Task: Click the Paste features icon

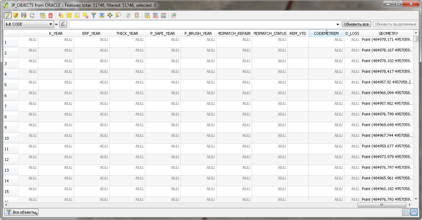Action: (137, 15)
